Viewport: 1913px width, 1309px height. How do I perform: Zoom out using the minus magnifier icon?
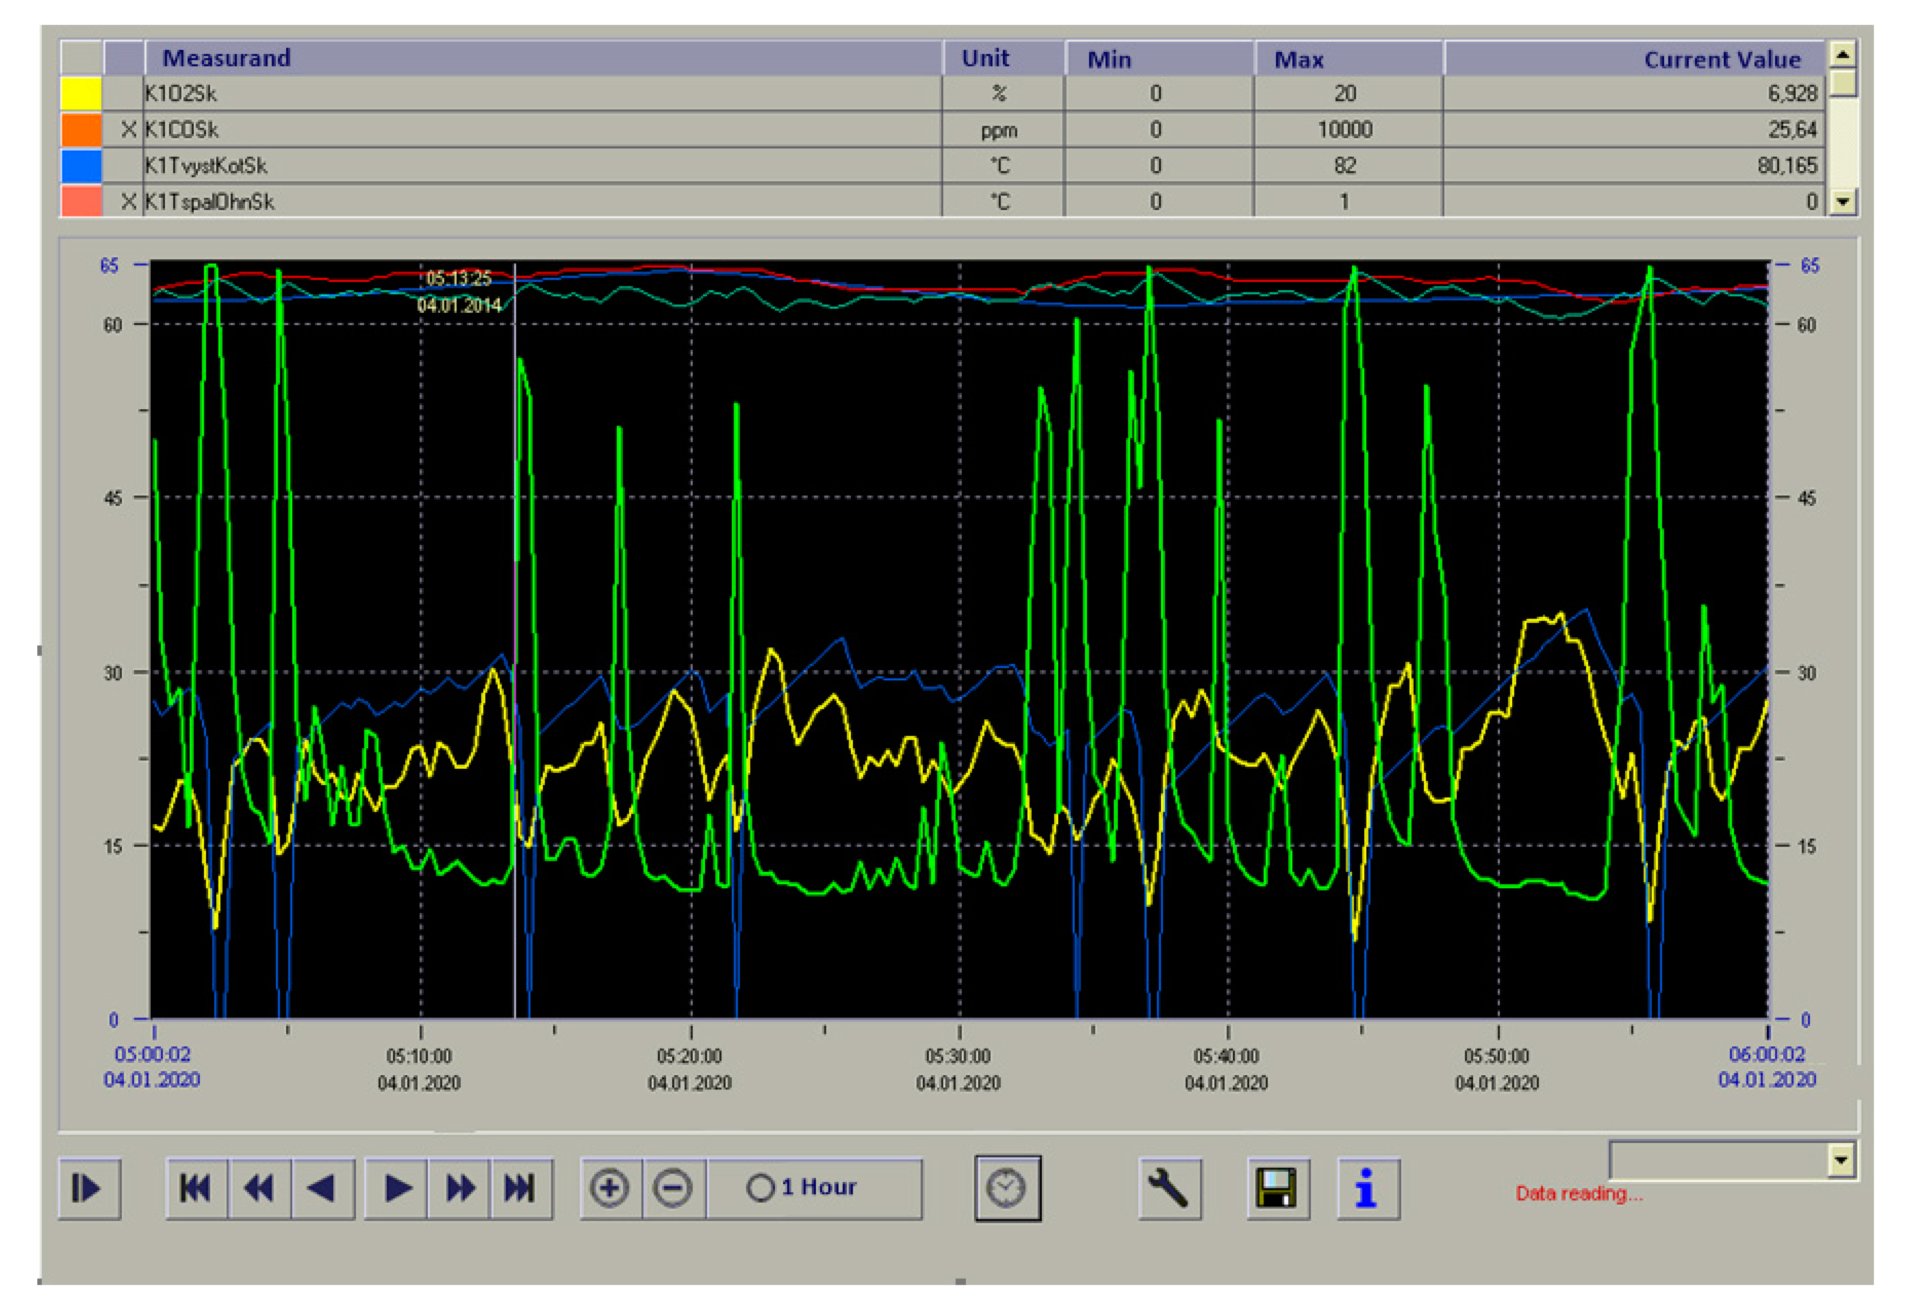point(674,1188)
